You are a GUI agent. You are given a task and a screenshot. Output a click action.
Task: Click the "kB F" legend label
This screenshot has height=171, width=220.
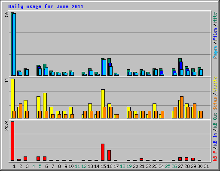pyautogui.click(x=215, y=156)
